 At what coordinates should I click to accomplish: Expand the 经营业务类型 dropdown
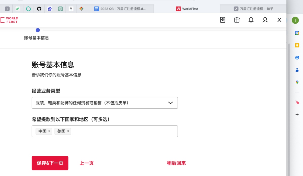click(x=101, y=103)
